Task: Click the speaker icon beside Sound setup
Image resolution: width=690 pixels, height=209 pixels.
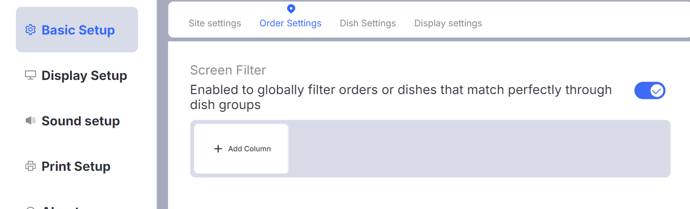Action: 31,121
